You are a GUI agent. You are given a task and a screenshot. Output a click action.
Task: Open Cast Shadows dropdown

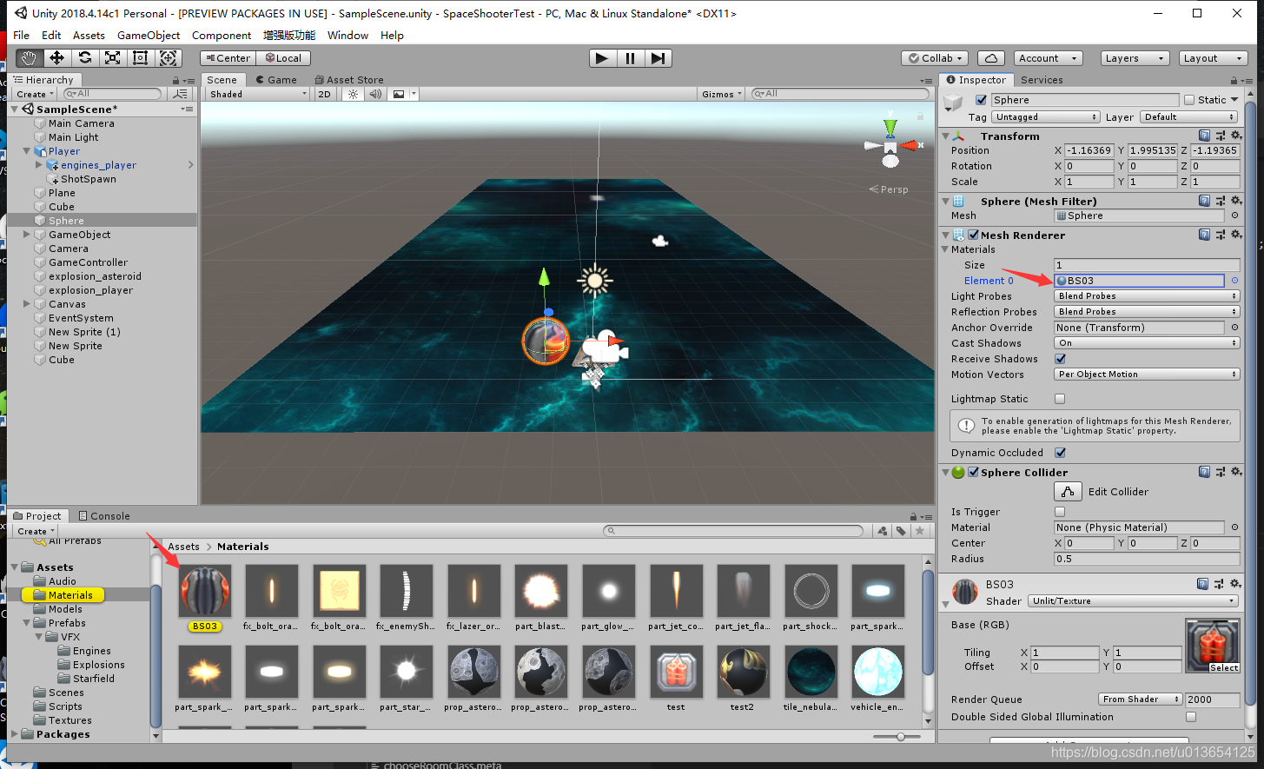(1147, 343)
